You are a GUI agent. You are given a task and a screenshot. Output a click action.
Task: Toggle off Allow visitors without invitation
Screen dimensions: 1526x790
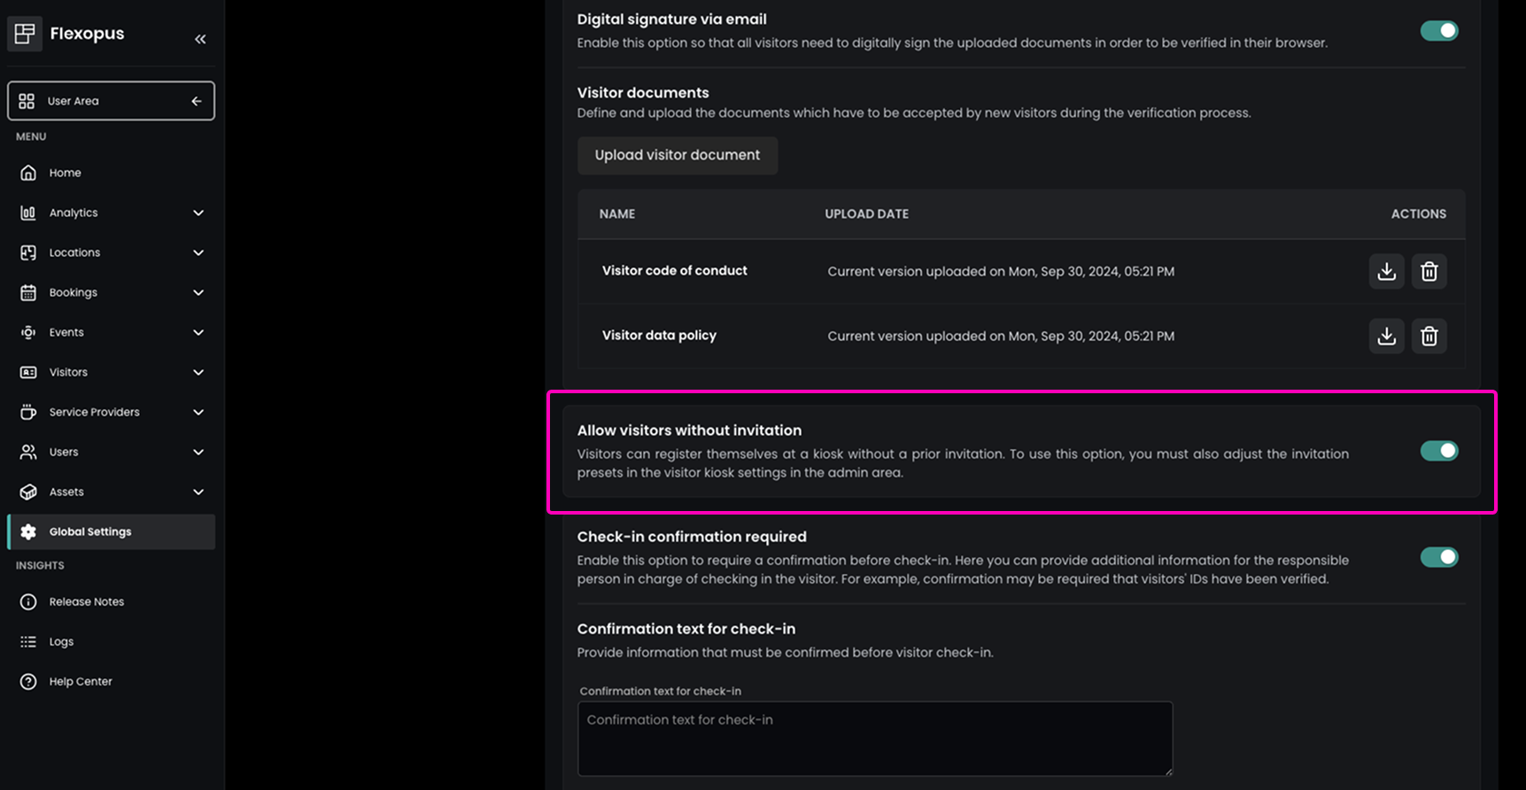(x=1438, y=451)
